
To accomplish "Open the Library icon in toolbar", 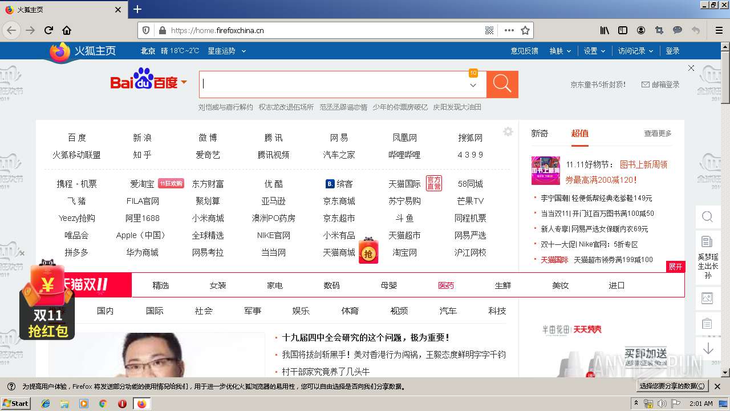I will [605, 30].
